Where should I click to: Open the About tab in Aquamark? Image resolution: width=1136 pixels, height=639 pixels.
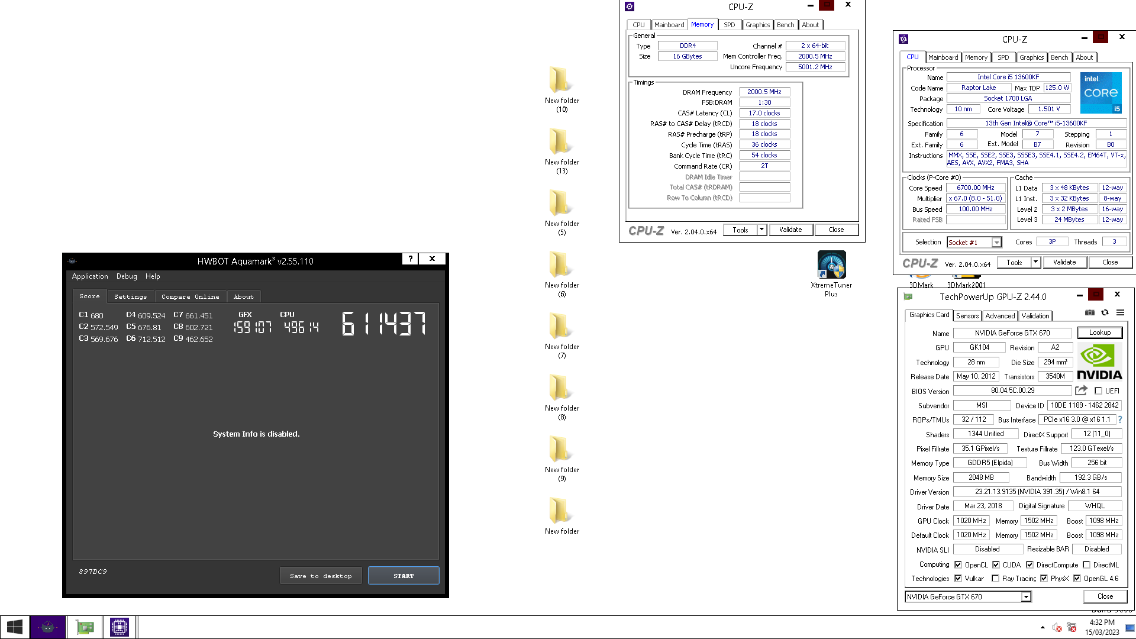pos(243,296)
